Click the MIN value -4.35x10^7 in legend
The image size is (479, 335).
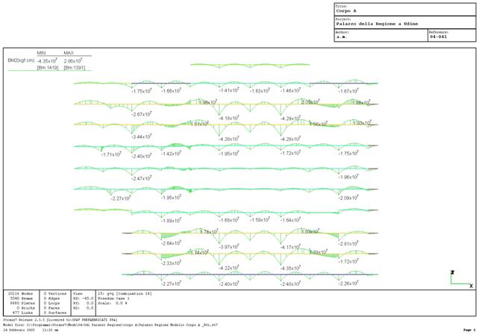tap(49, 60)
